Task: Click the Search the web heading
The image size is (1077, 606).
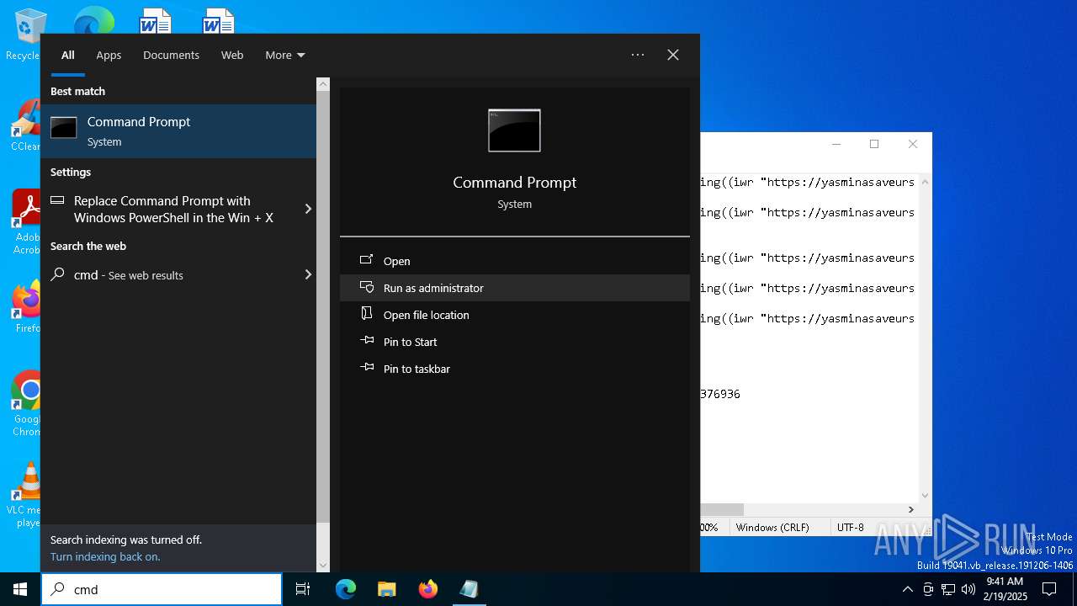Action: [x=88, y=246]
